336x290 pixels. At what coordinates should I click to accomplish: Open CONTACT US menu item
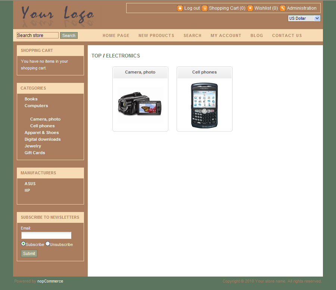click(x=287, y=35)
